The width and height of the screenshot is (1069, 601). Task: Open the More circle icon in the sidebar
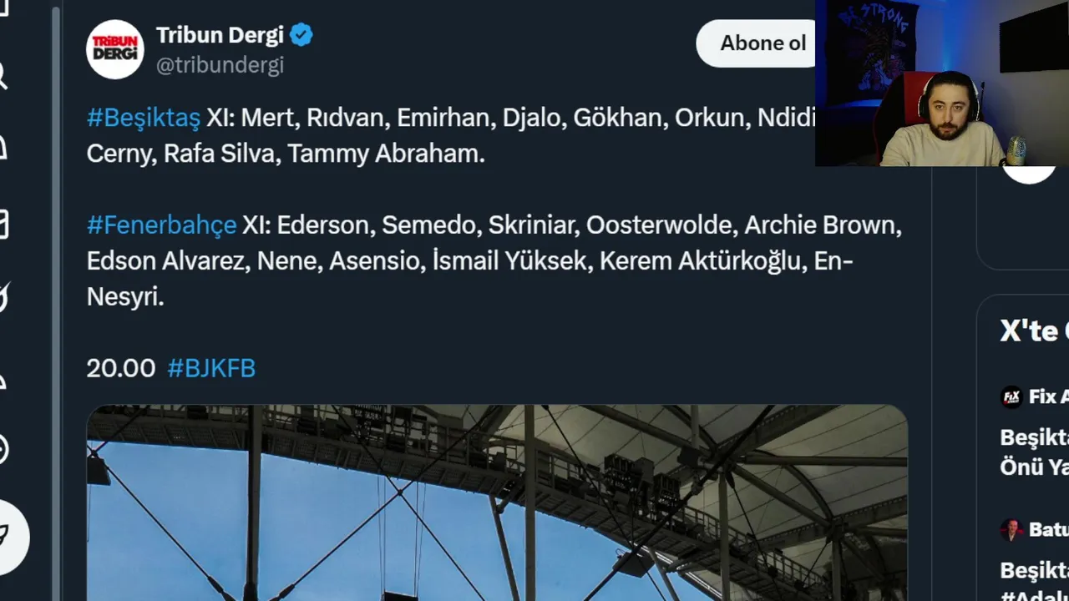click(x=3, y=449)
